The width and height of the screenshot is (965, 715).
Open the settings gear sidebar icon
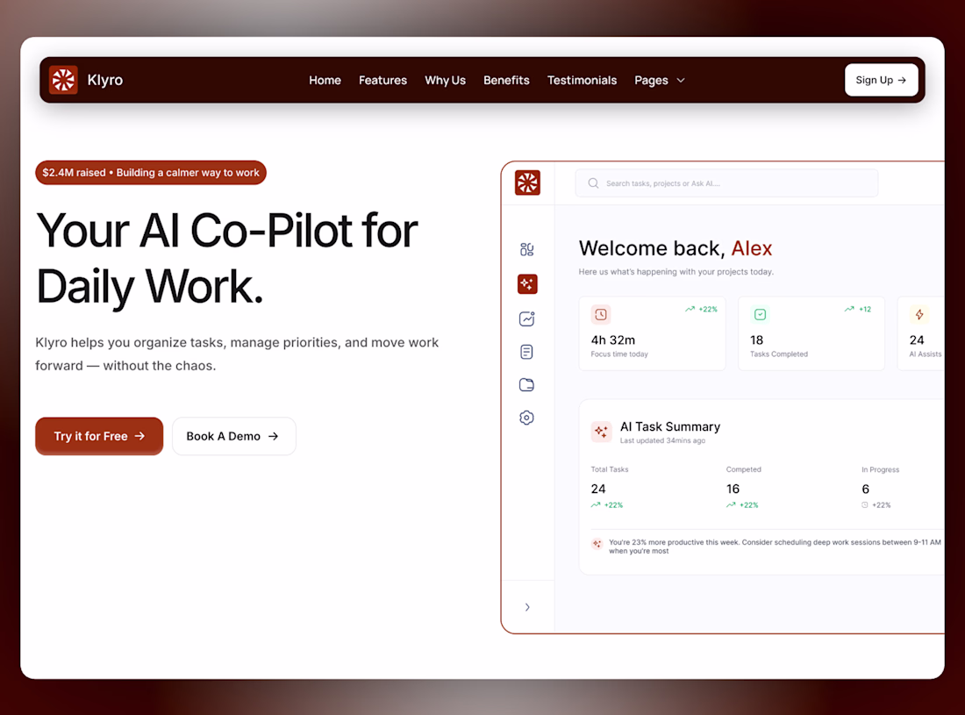[x=527, y=418]
